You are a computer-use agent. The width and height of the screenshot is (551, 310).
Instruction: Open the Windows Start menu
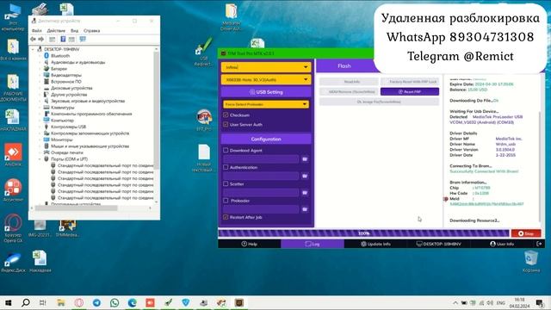click(9, 302)
